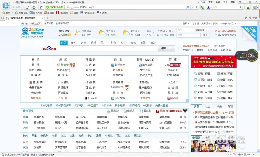Screen dimensions: 260x157
Task: Select the 新闻 search tab
Action: coord(74,43)
